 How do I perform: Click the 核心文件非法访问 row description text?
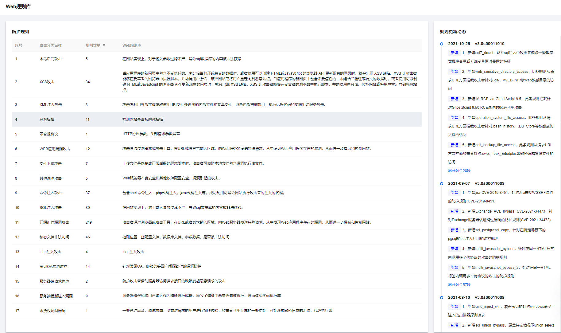click(176, 237)
